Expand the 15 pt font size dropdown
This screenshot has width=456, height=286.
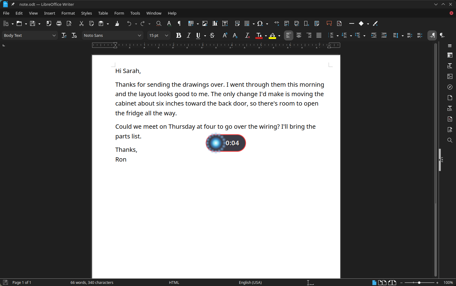167,36
